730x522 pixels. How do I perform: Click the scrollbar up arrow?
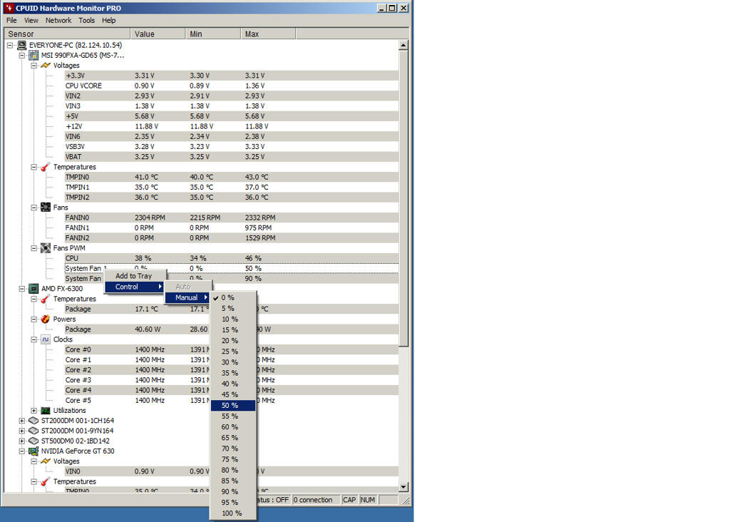pos(403,45)
